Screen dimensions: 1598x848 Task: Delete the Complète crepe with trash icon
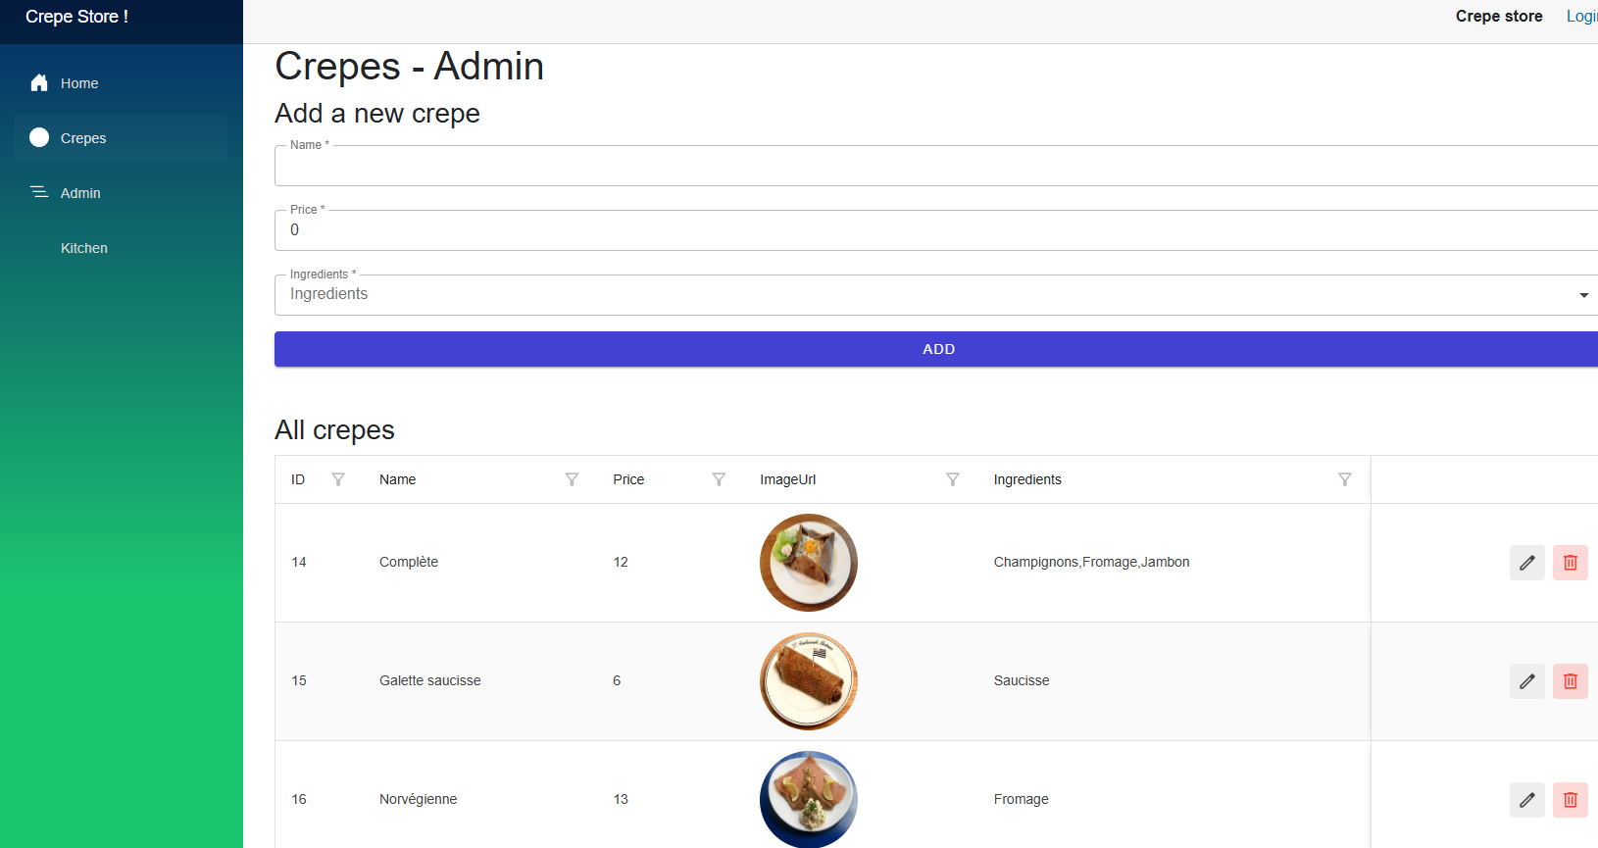click(x=1570, y=563)
